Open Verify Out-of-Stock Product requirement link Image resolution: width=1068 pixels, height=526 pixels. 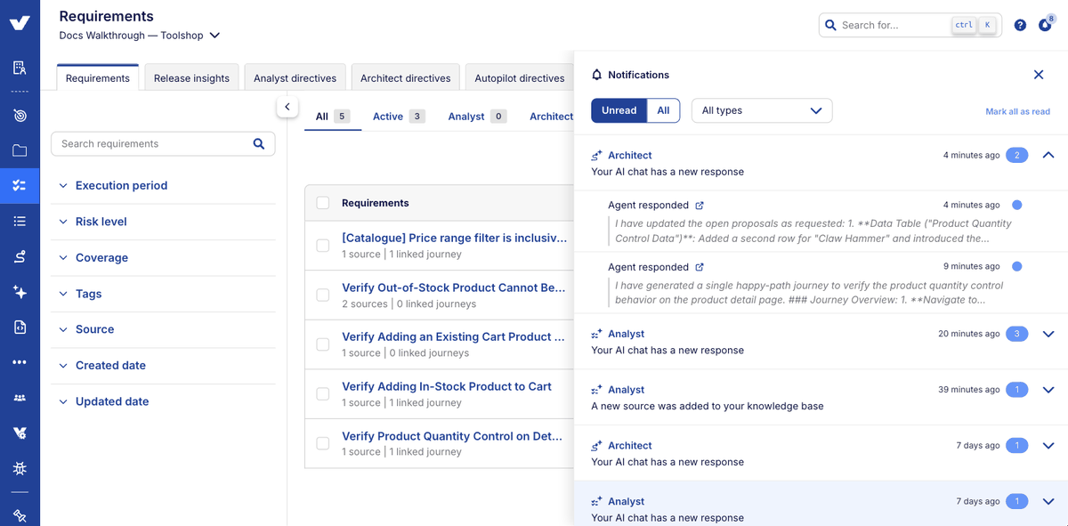454,287
